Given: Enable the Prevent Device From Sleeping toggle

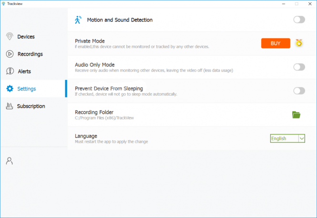Looking at the screenshot, I should 299,90.
